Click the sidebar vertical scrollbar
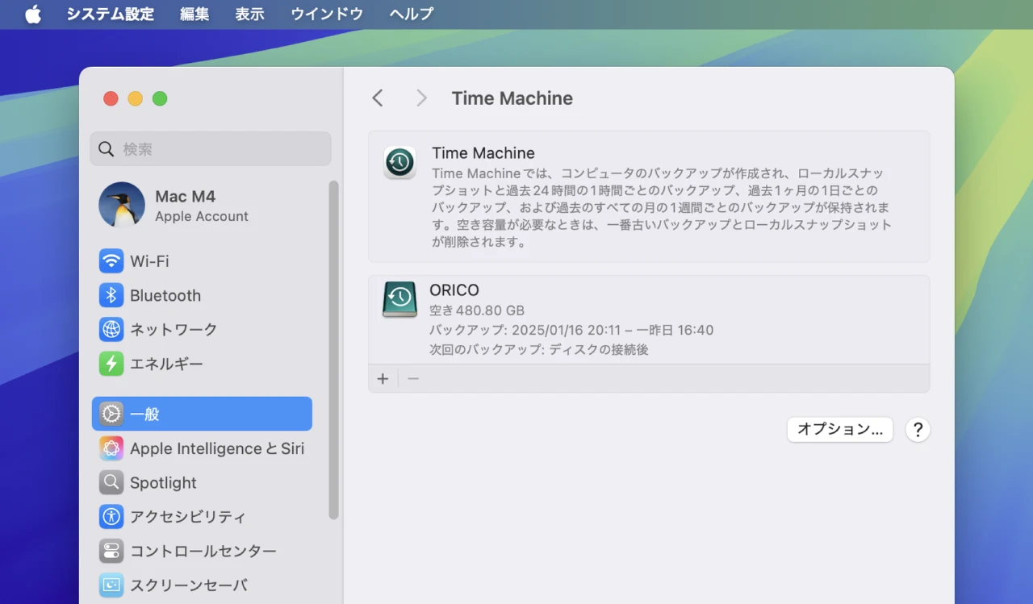Viewport: 1033px width, 604px height. [x=334, y=350]
